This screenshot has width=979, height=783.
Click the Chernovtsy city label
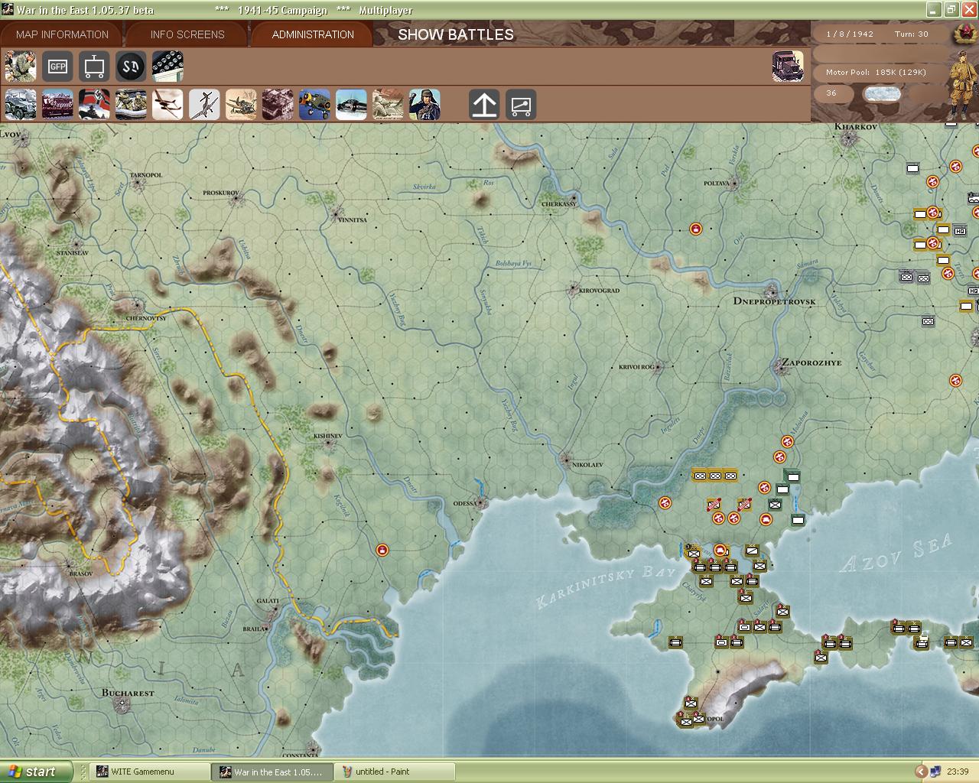(145, 317)
